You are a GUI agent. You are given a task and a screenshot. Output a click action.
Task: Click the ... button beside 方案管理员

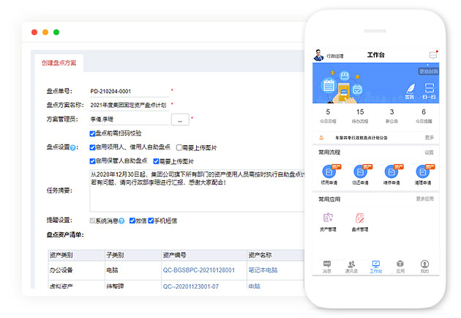(180, 119)
